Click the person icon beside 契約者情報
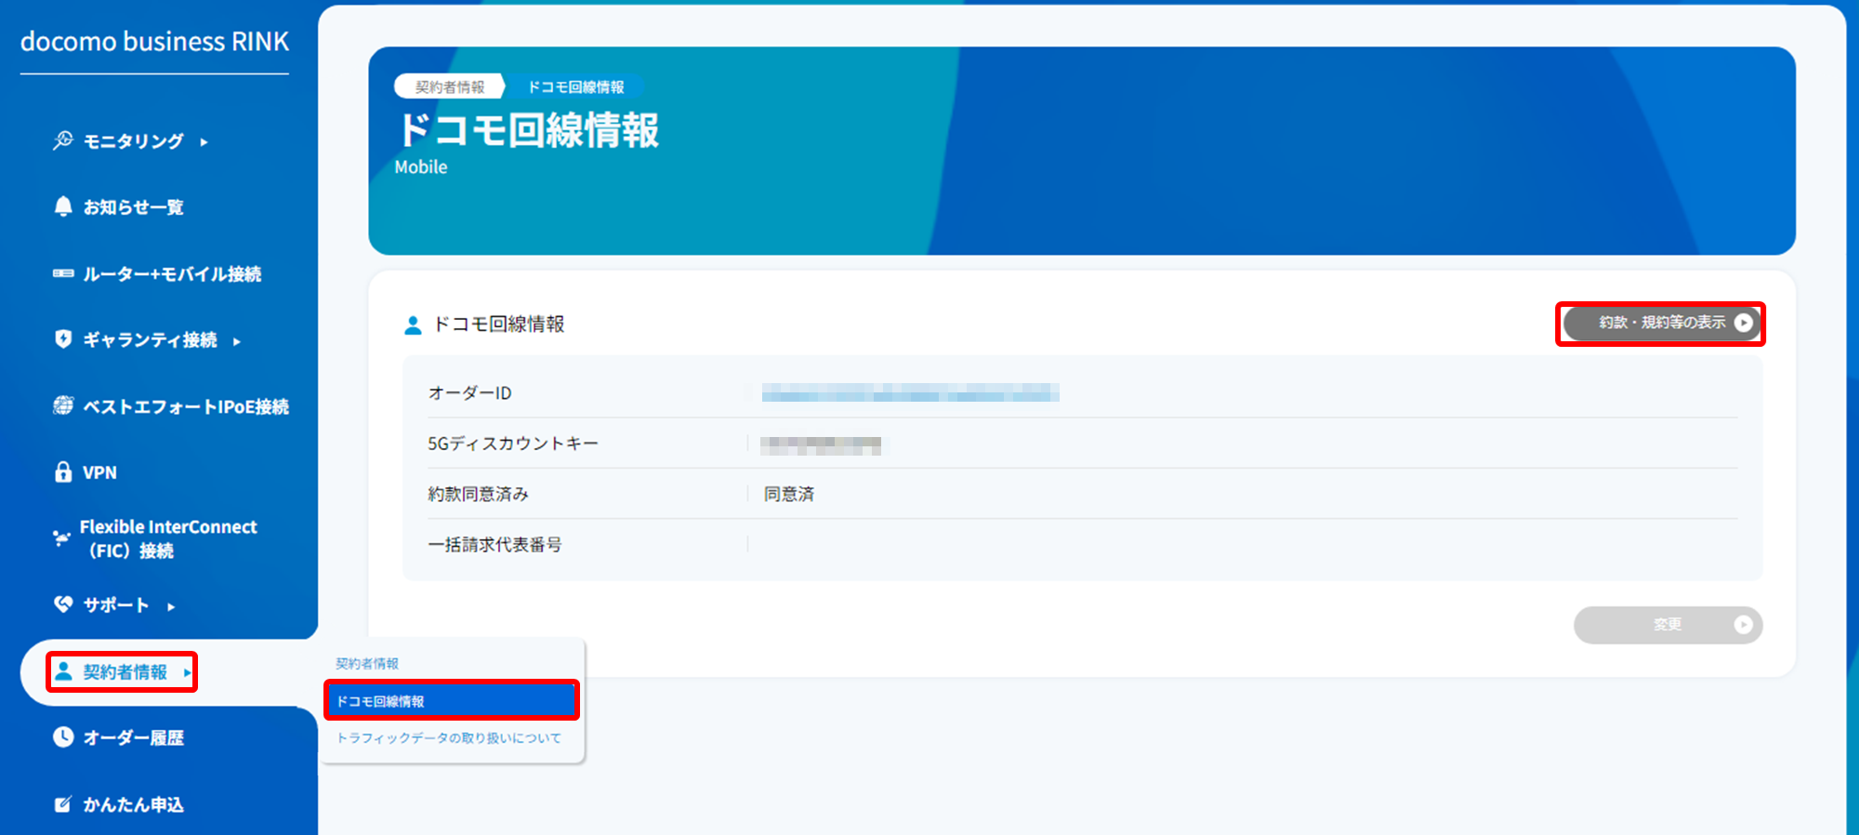 click(62, 671)
